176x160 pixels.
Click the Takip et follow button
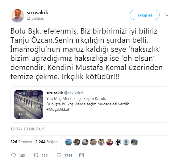[x=145, y=15]
